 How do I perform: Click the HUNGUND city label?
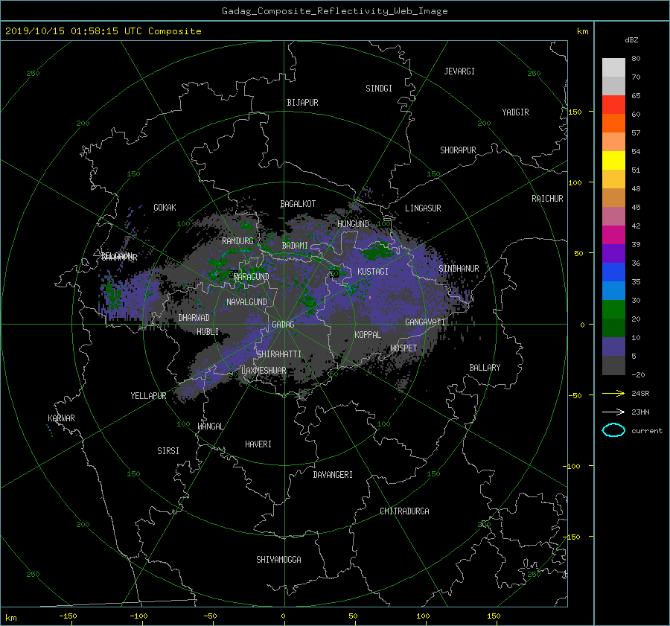pos(353,224)
